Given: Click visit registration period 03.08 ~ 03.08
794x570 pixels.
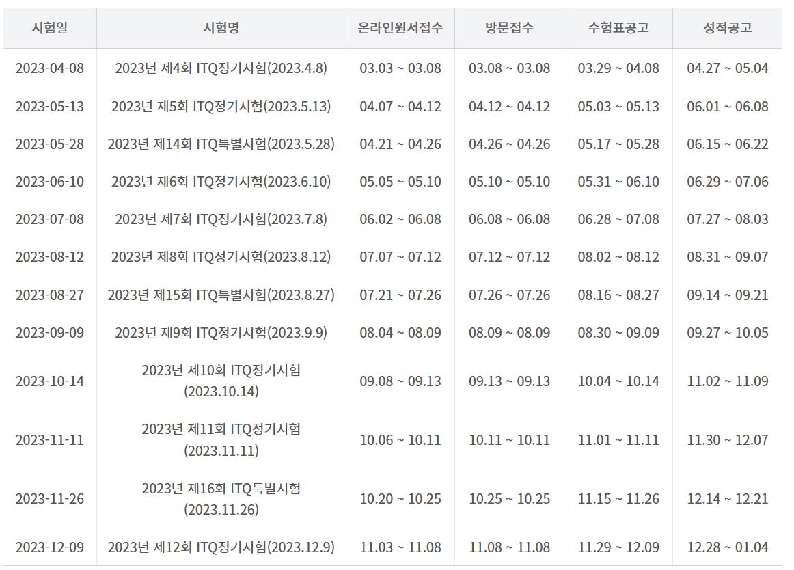Looking at the screenshot, I should [x=509, y=68].
